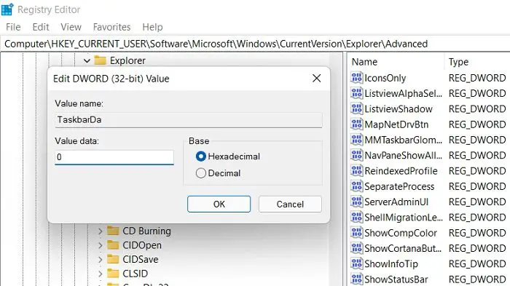510x286 pixels.
Task: Click the MapNetDrvBtn DWORD icon
Action: (x=356, y=124)
